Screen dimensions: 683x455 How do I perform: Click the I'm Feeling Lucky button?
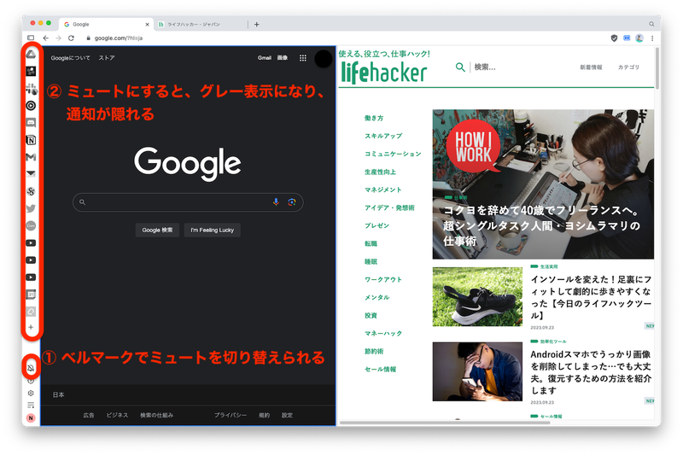[x=212, y=230]
